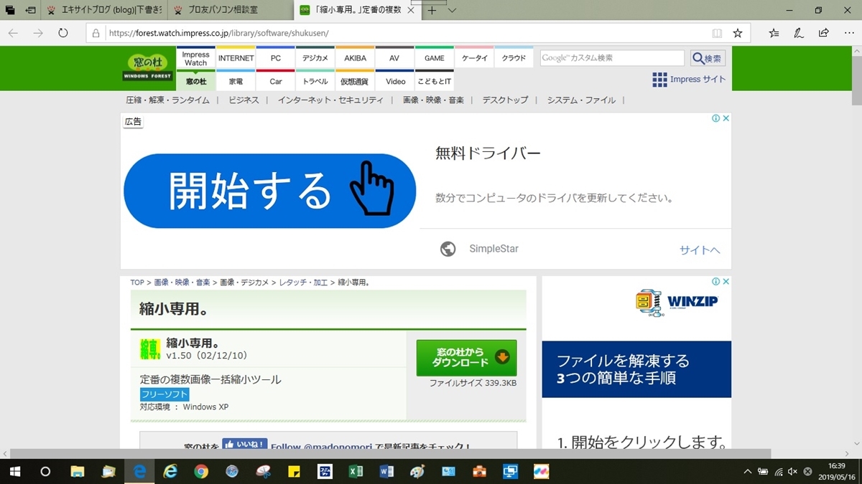Click the Edge back arrow button
Image resolution: width=862 pixels, height=484 pixels.
13,33
